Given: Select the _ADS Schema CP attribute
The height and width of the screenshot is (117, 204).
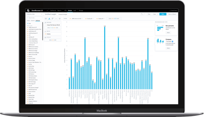Looking at the screenshot, I should point(32,31).
